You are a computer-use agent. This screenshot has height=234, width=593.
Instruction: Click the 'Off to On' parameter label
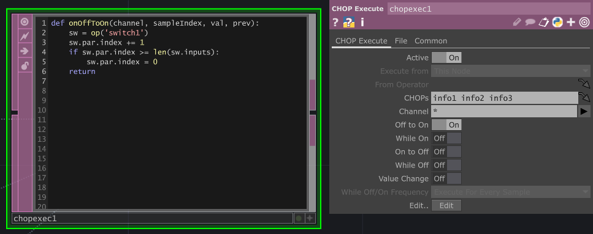(412, 125)
